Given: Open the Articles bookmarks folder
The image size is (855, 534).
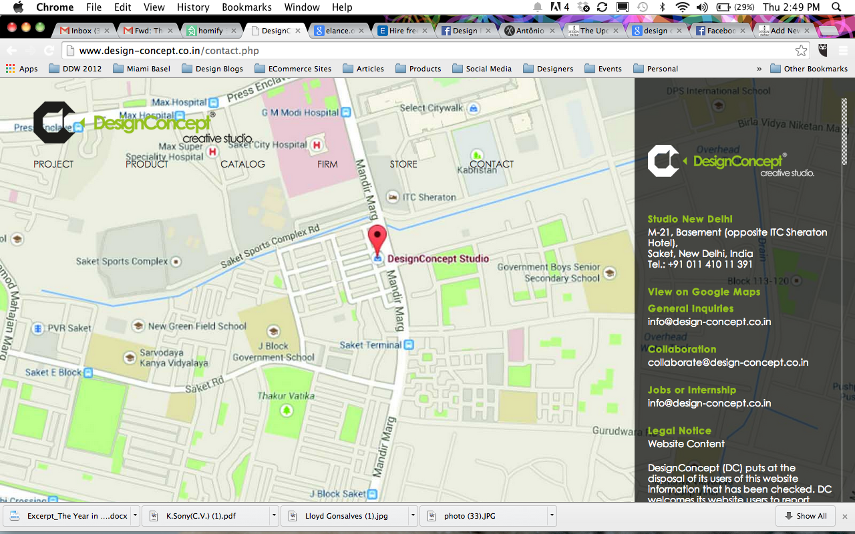Looking at the screenshot, I should 363,68.
